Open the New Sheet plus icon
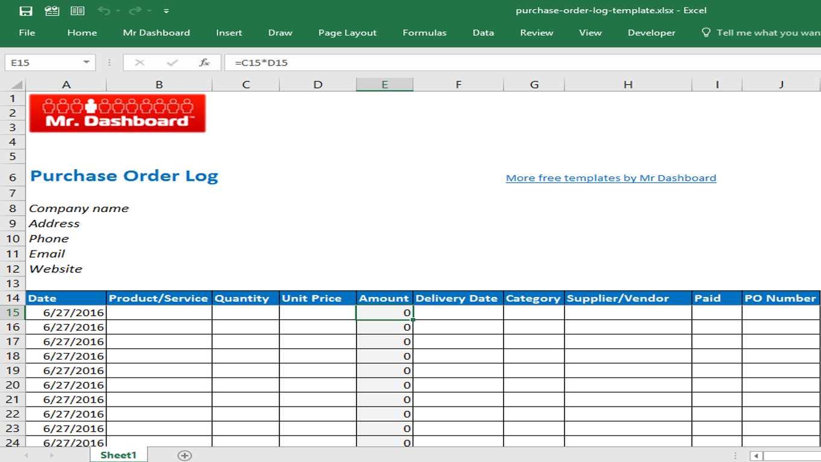821x462 pixels. (x=186, y=455)
